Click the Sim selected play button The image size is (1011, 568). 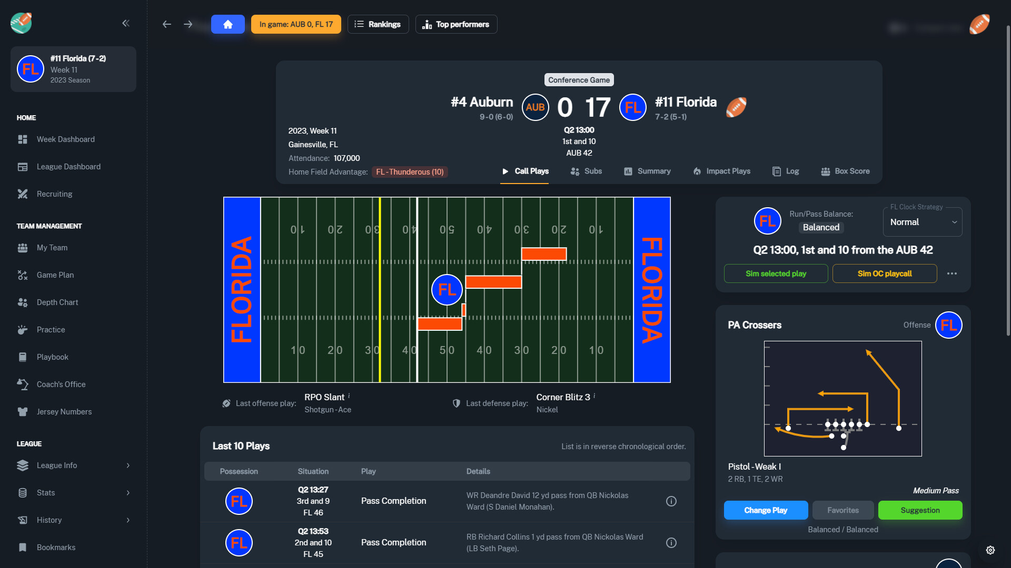pos(776,273)
